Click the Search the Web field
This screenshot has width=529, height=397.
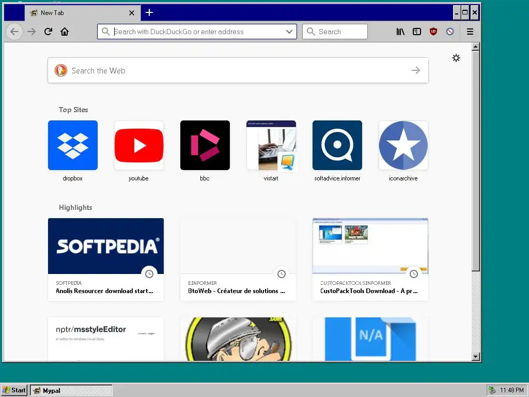[238, 70]
